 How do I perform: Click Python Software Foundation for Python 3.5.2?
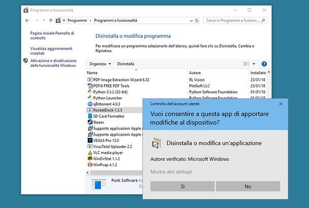pos(213,92)
